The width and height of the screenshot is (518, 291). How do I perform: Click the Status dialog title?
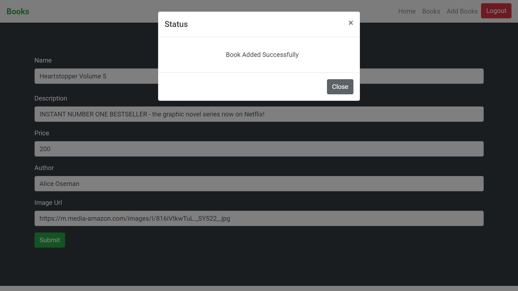[176, 24]
